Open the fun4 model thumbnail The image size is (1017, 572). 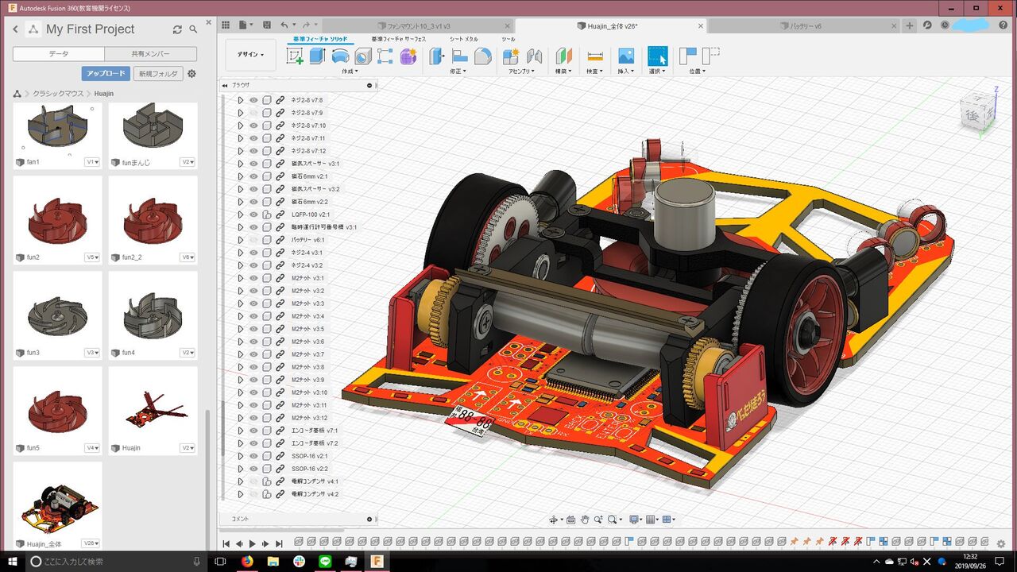[x=153, y=317]
